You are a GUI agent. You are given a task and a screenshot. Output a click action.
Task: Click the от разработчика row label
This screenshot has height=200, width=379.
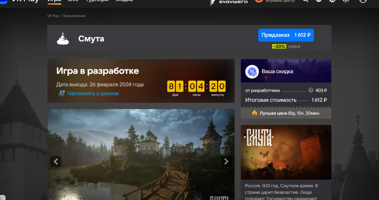click(x=262, y=90)
